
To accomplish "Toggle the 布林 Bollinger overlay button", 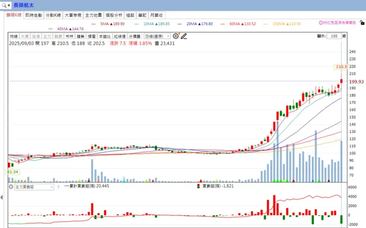I will [x=70, y=37].
